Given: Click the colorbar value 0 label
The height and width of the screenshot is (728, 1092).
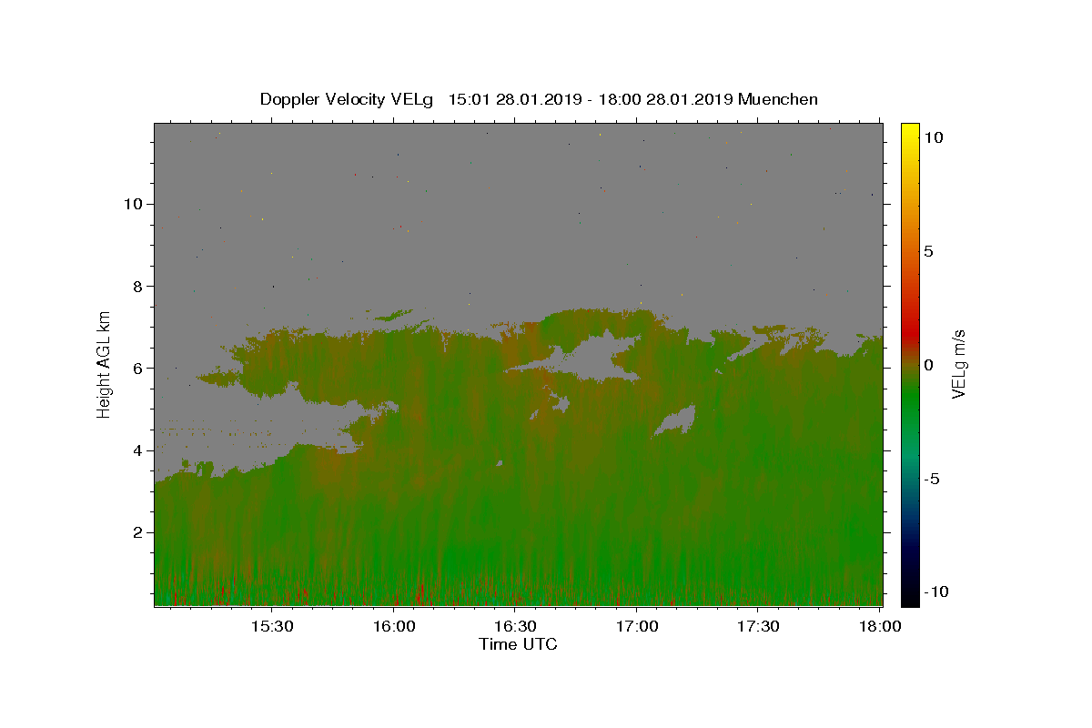Looking at the screenshot, I should point(929,365).
